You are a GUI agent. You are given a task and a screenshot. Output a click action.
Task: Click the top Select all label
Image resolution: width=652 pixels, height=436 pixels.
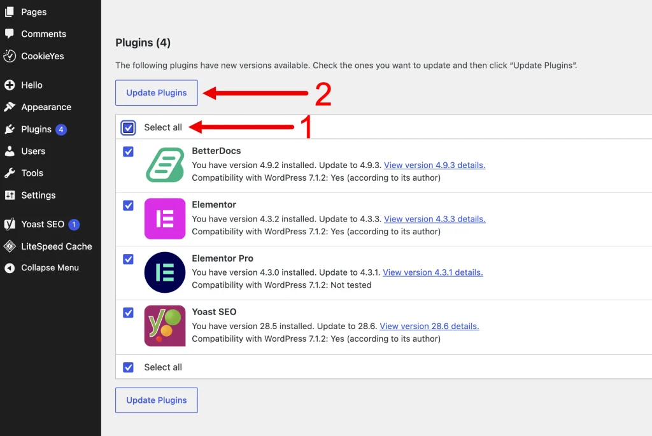tap(163, 127)
